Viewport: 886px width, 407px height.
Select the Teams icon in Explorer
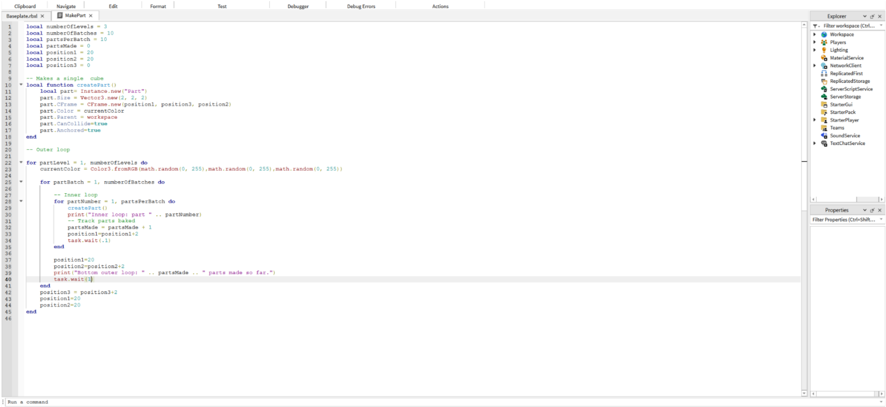824,128
